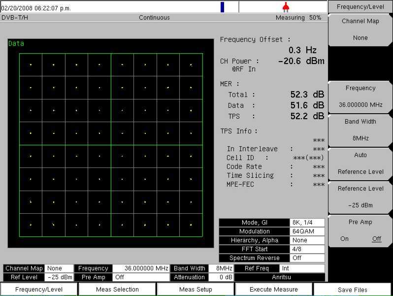Click the Continuous mode label
Image resolution: width=393 pixels, height=296 pixels.
[154, 18]
